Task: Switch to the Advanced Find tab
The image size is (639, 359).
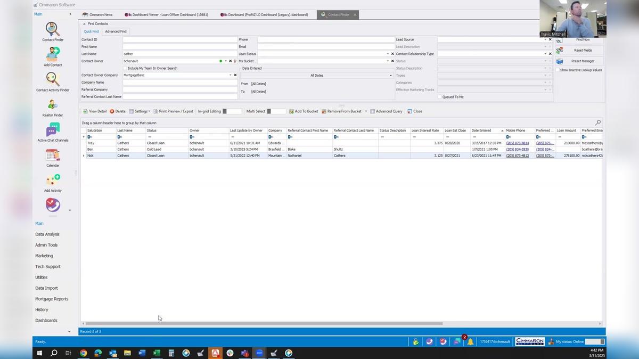Action: point(116,31)
